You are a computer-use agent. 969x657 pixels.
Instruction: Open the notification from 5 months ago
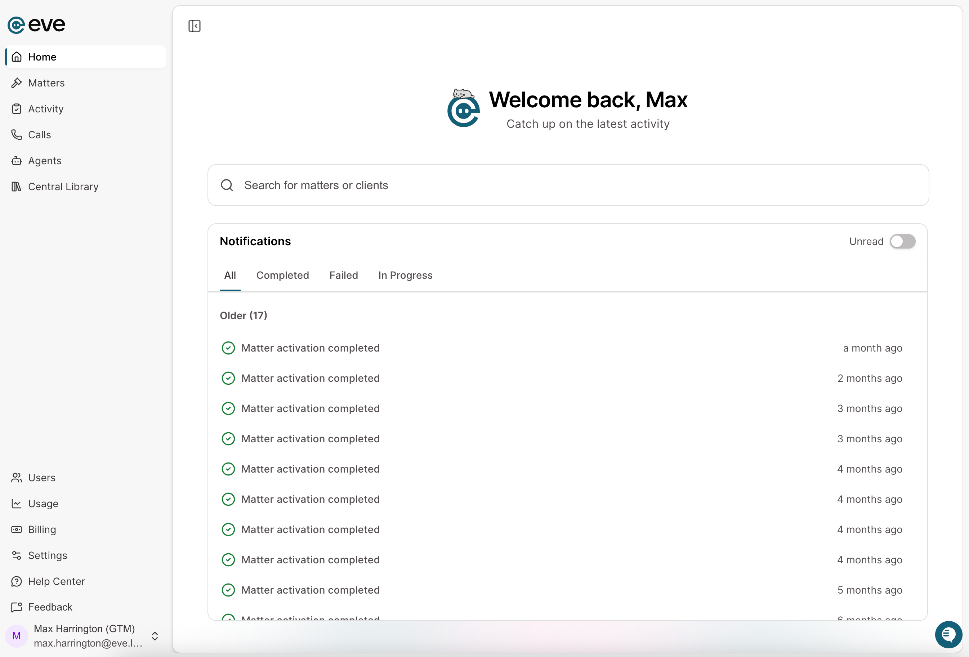[x=567, y=590]
